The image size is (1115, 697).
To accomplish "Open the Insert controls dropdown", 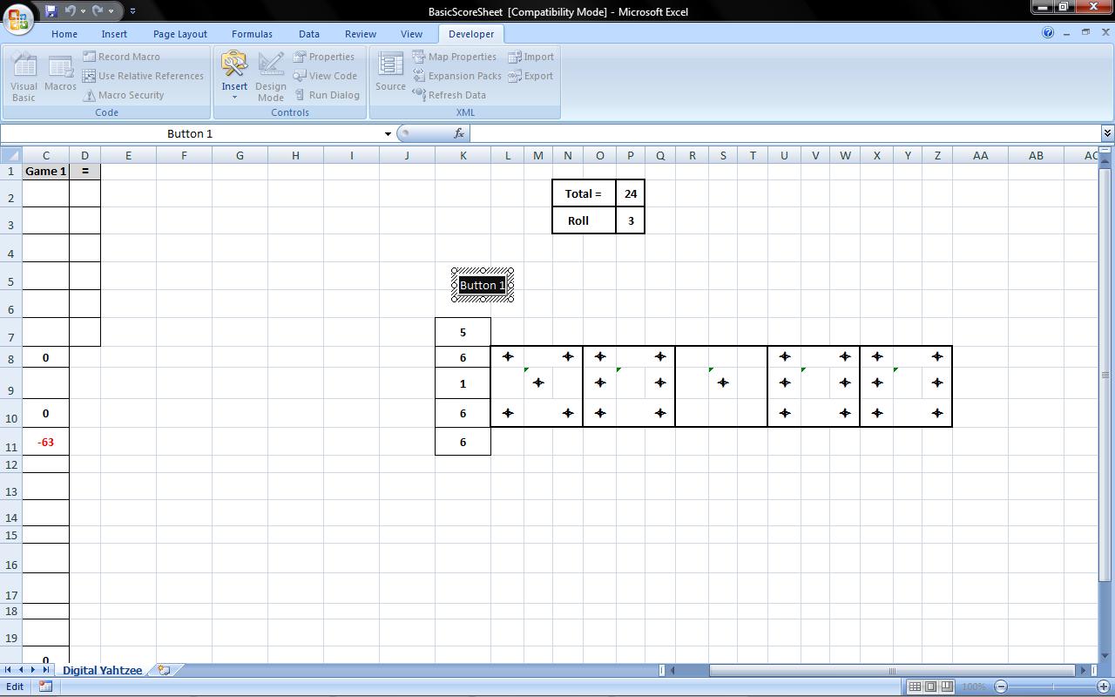I will [x=234, y=76].
